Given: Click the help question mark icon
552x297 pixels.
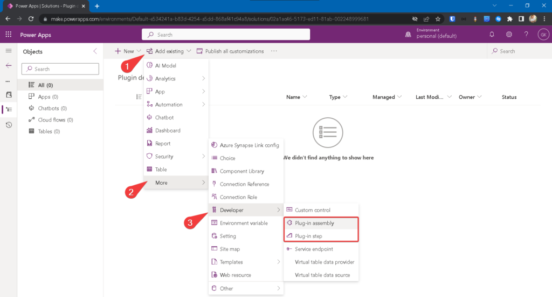Looking at the screenshot, I should click(526, 35).
